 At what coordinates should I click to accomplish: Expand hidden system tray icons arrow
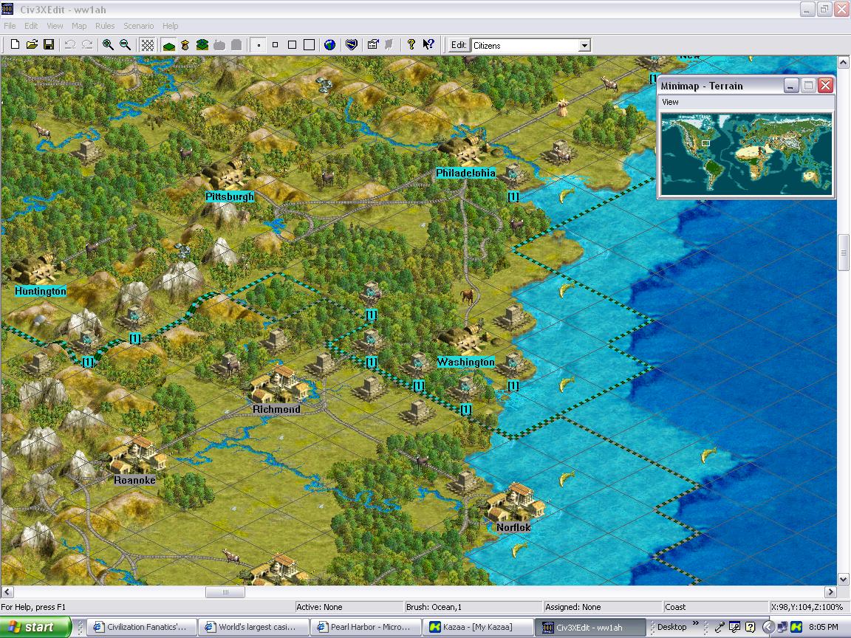tap(768, 627)
